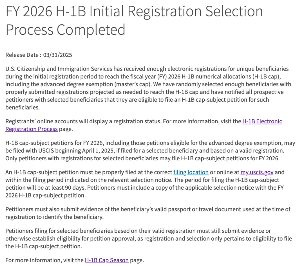Open the my.uscis.gov link
The image size is (304, 267).
(x=257, y=172)
